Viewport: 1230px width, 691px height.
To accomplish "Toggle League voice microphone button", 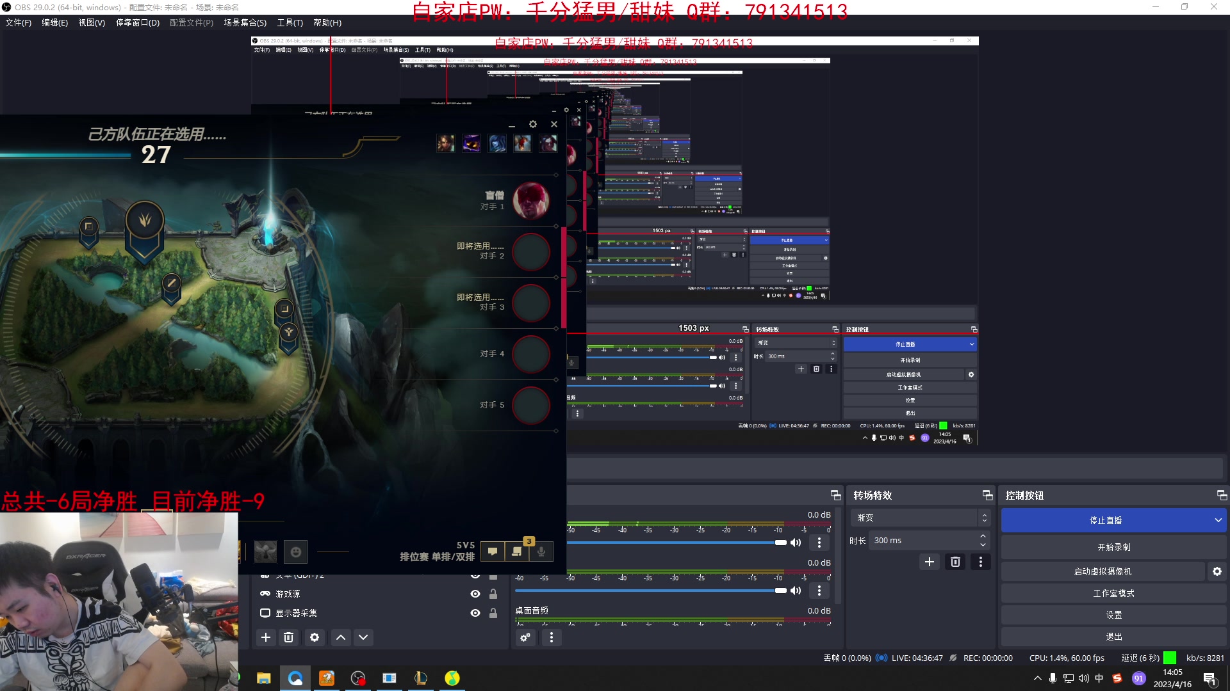I will click(541, 552).
